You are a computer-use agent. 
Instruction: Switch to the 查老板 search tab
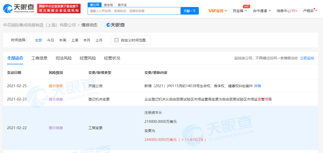[x=108, y=5]
